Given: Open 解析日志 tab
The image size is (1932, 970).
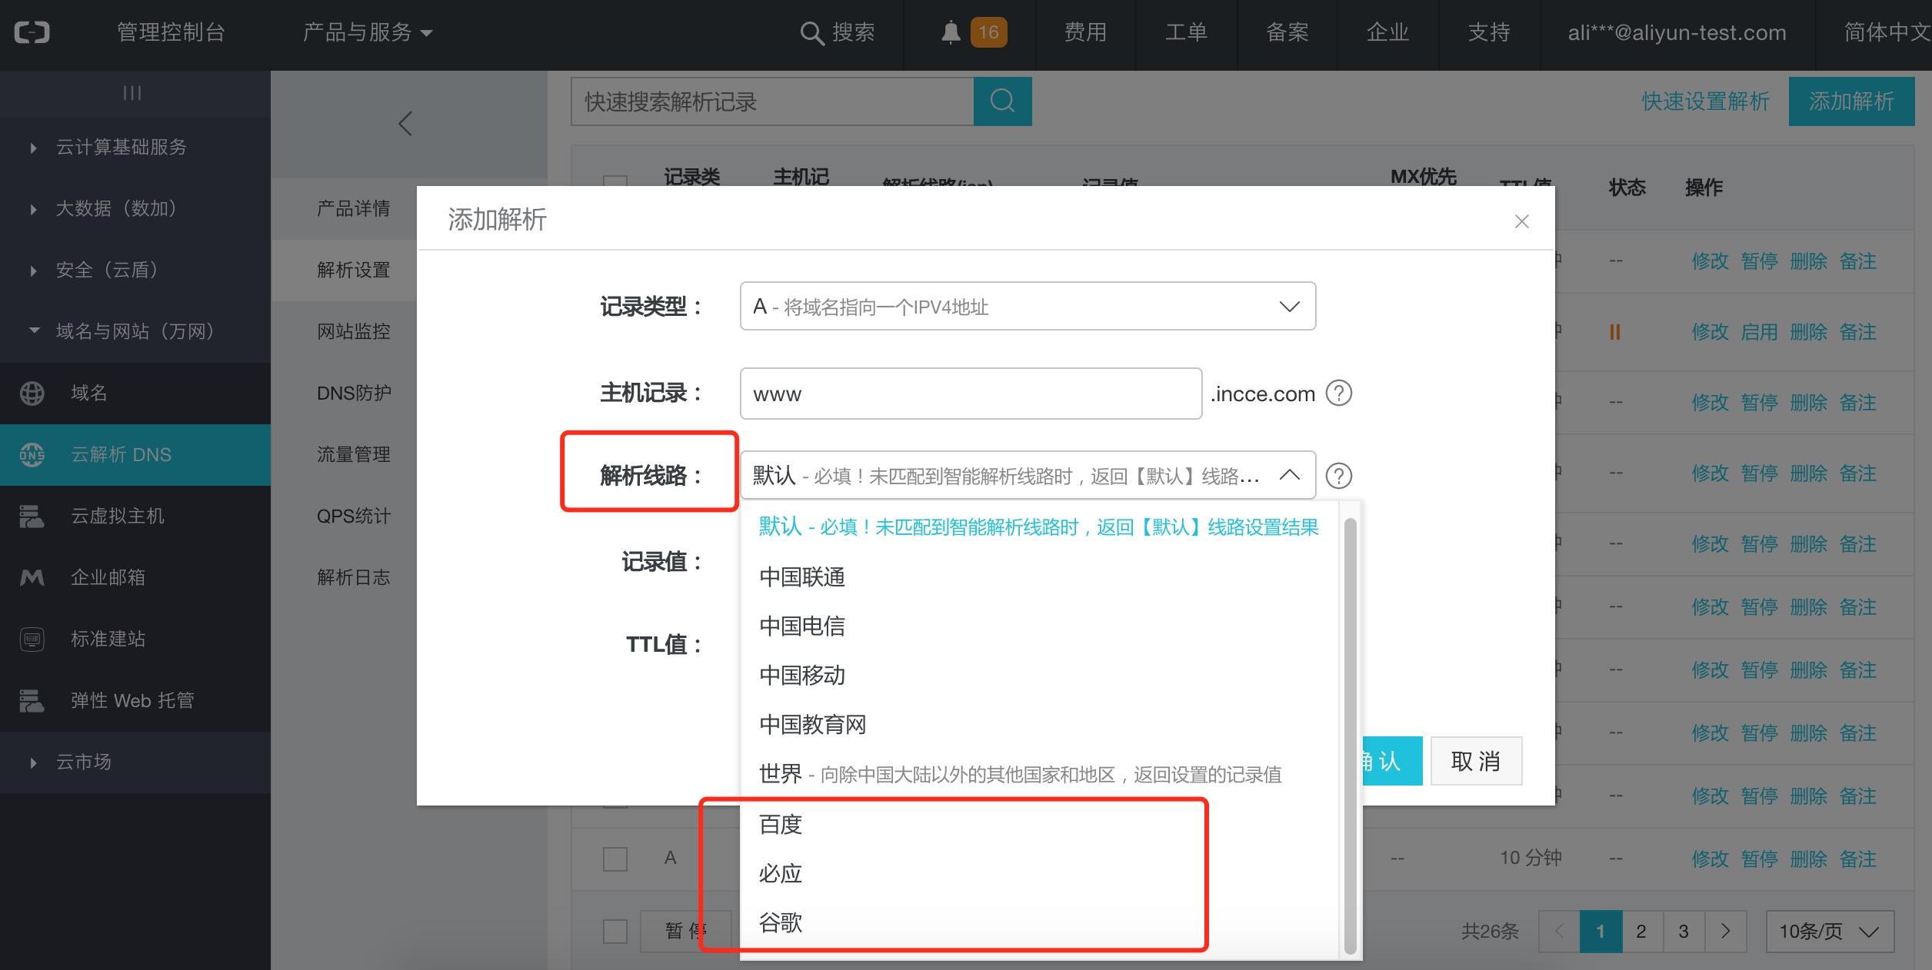Looking at the screenshot, I should click(354, 577).
